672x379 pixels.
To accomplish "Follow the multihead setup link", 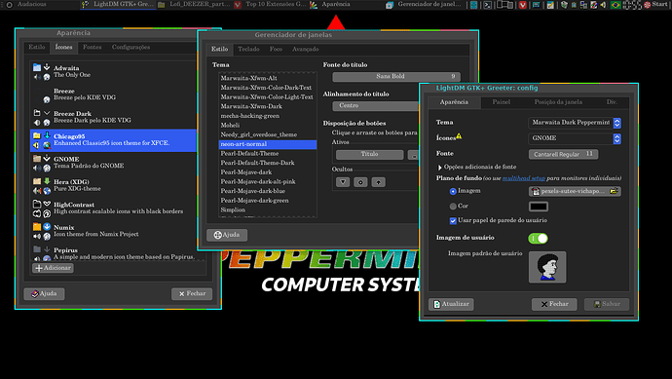I will pos(524,178).
